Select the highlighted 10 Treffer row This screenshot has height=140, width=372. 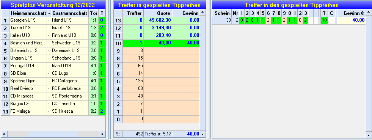pyautogui.click(x=157, y=43)
